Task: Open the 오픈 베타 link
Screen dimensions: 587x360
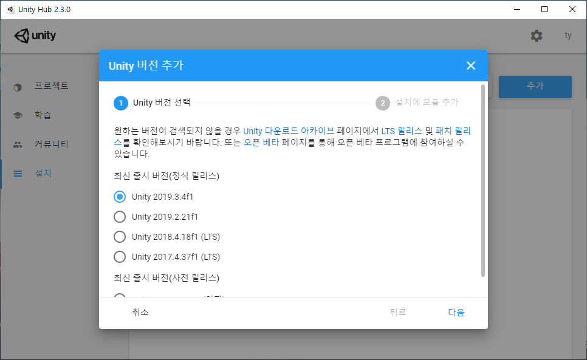Action: click(261, 143)
